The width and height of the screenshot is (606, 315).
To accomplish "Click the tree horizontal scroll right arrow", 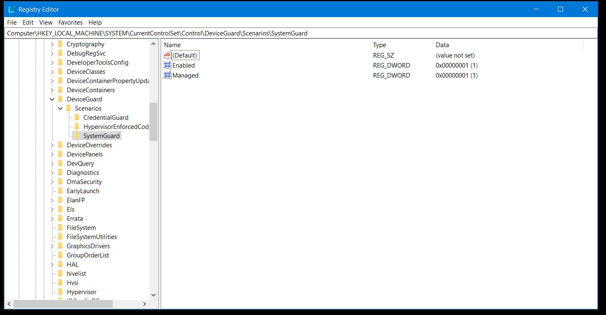I will click(x=145, y=304).
